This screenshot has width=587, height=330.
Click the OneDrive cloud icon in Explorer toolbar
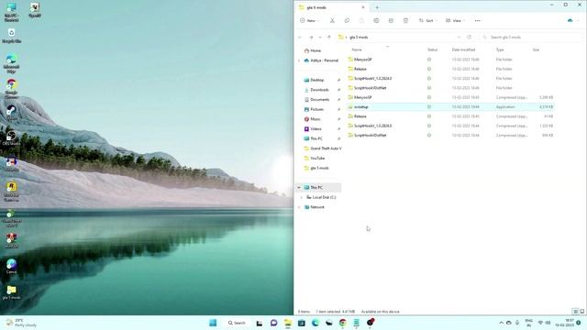coord(570,20)
